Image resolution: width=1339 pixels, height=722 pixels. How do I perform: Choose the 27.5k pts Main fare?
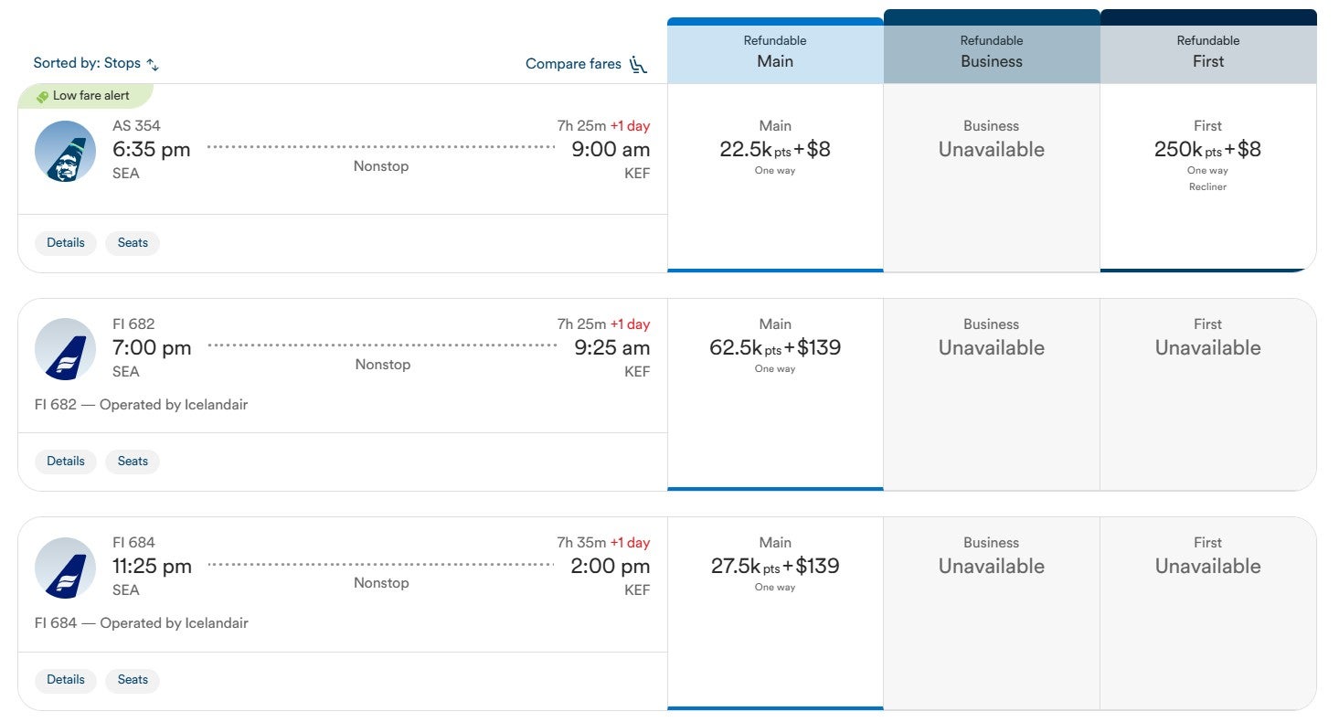pyautogui.click(x=775, y=567)
